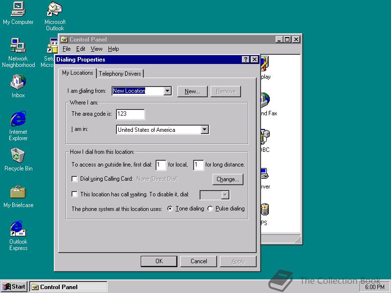This screenshot has height=293, width=391.
Task: Click the Remove location button
Action: (x=226, y=91)
